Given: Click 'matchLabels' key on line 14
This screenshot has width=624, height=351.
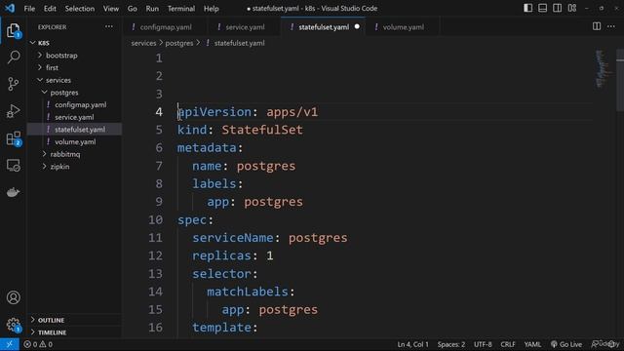Looking at the screenshot, I should click(x=247, y=292).
